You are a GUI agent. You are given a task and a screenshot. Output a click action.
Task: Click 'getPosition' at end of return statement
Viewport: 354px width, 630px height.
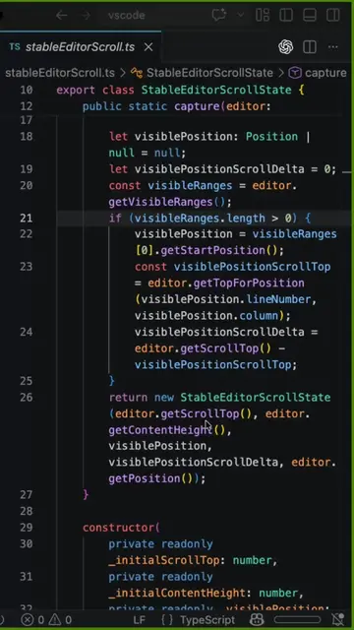point(145,479)
